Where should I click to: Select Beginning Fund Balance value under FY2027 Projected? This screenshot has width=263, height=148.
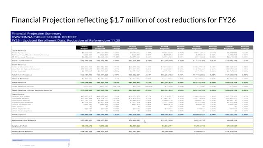coord(134,120)
